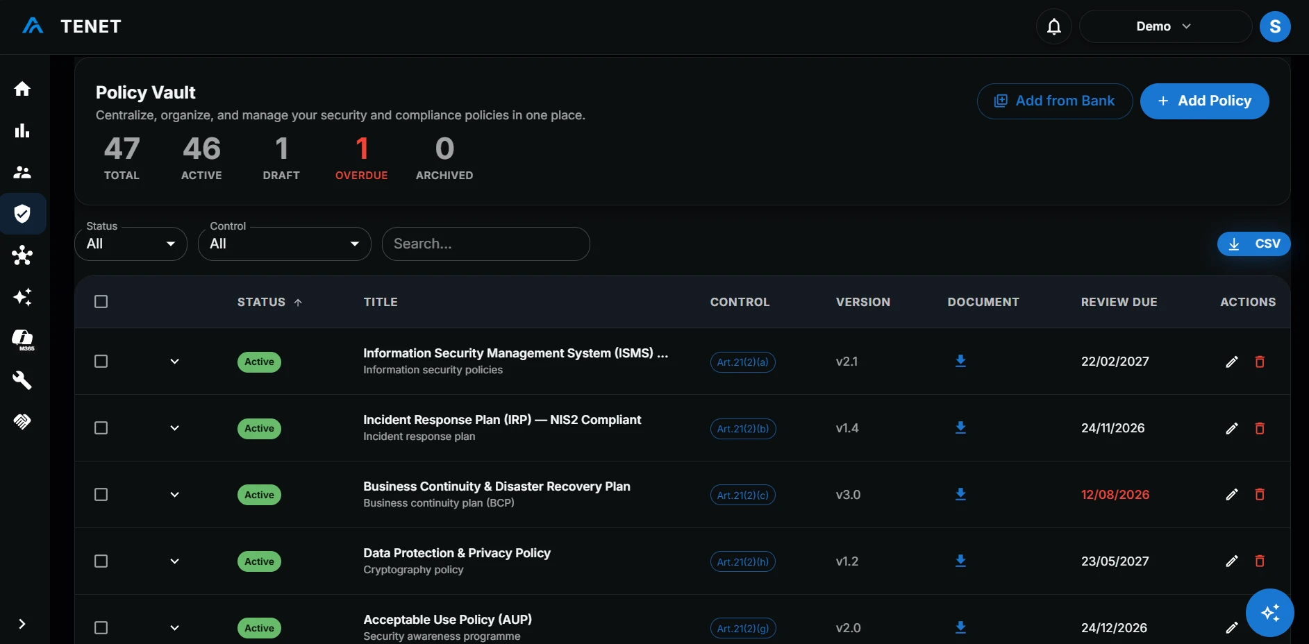
Task: Export policies as CSV
Action: pos(1254,244)
